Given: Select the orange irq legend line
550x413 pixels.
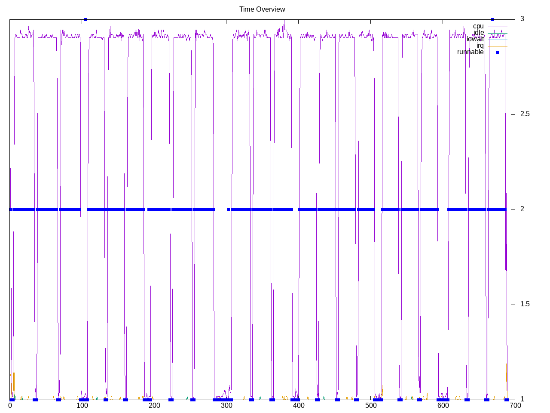Looking at the screenshot, I should [x=498, y=46].
